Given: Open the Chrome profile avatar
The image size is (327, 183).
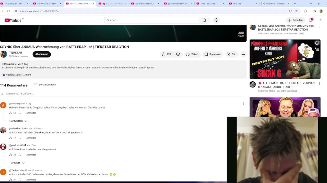Looking at the screenshot, I should (x=321, y=11).
